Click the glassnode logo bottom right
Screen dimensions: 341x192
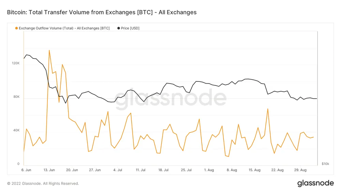click(315, 183)
